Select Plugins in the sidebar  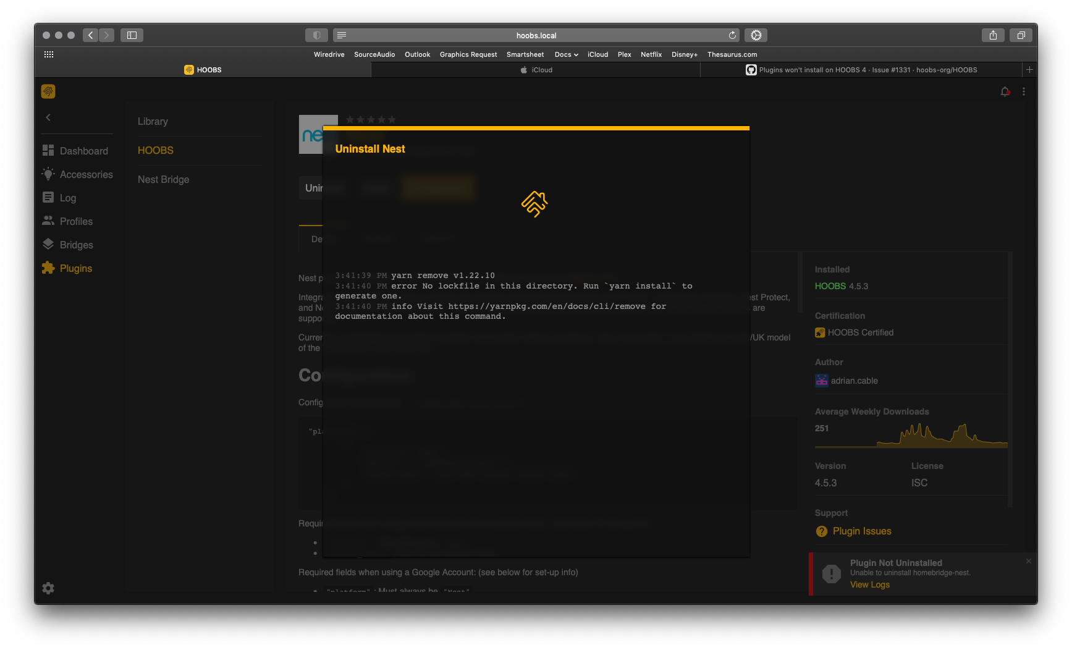click(75, 268)
